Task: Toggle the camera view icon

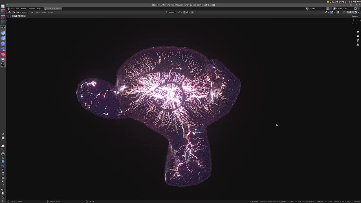Action: (x=358, y=40)
